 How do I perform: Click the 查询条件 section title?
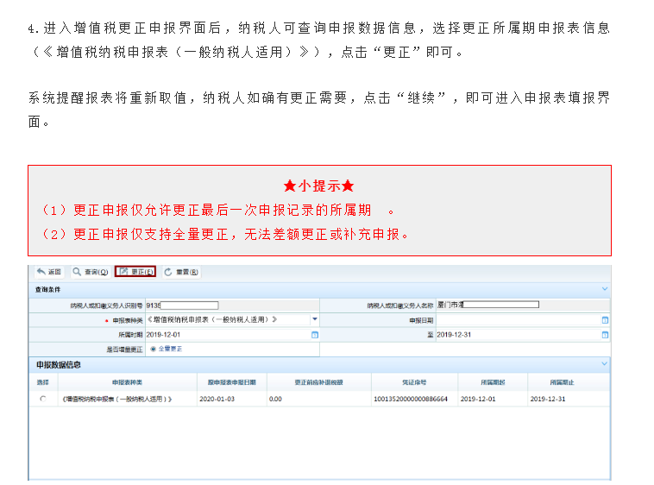[47, 289]
